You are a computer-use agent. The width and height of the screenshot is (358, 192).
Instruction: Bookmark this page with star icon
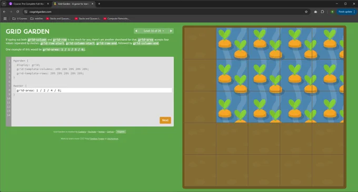306,12
